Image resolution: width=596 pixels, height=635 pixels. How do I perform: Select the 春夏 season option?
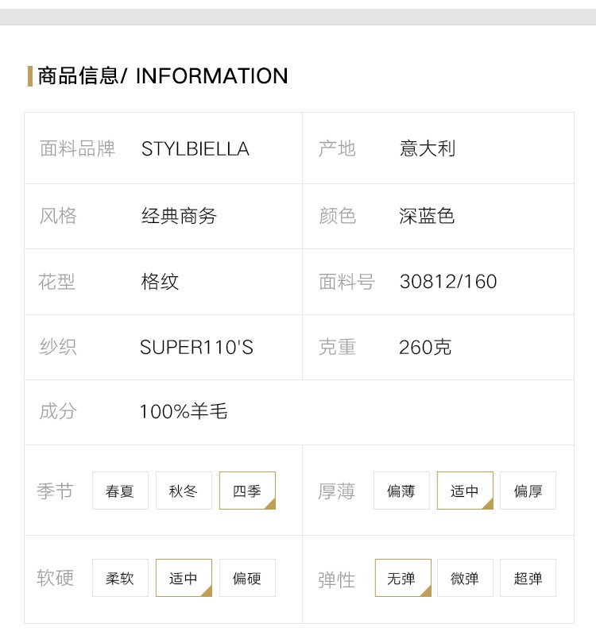tap(120, 491)
